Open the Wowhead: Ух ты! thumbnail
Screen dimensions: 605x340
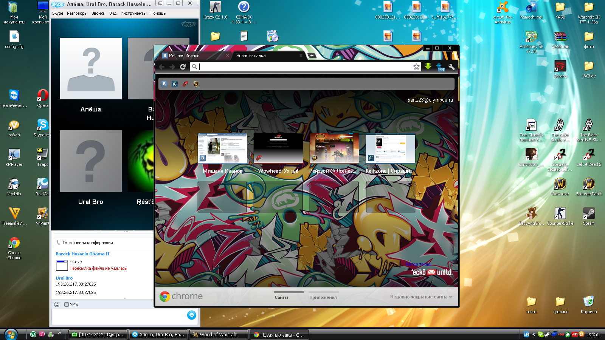(278, 148)
